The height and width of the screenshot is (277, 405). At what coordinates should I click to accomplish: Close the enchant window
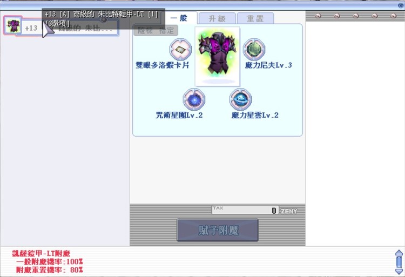click(x=401, y=5)
